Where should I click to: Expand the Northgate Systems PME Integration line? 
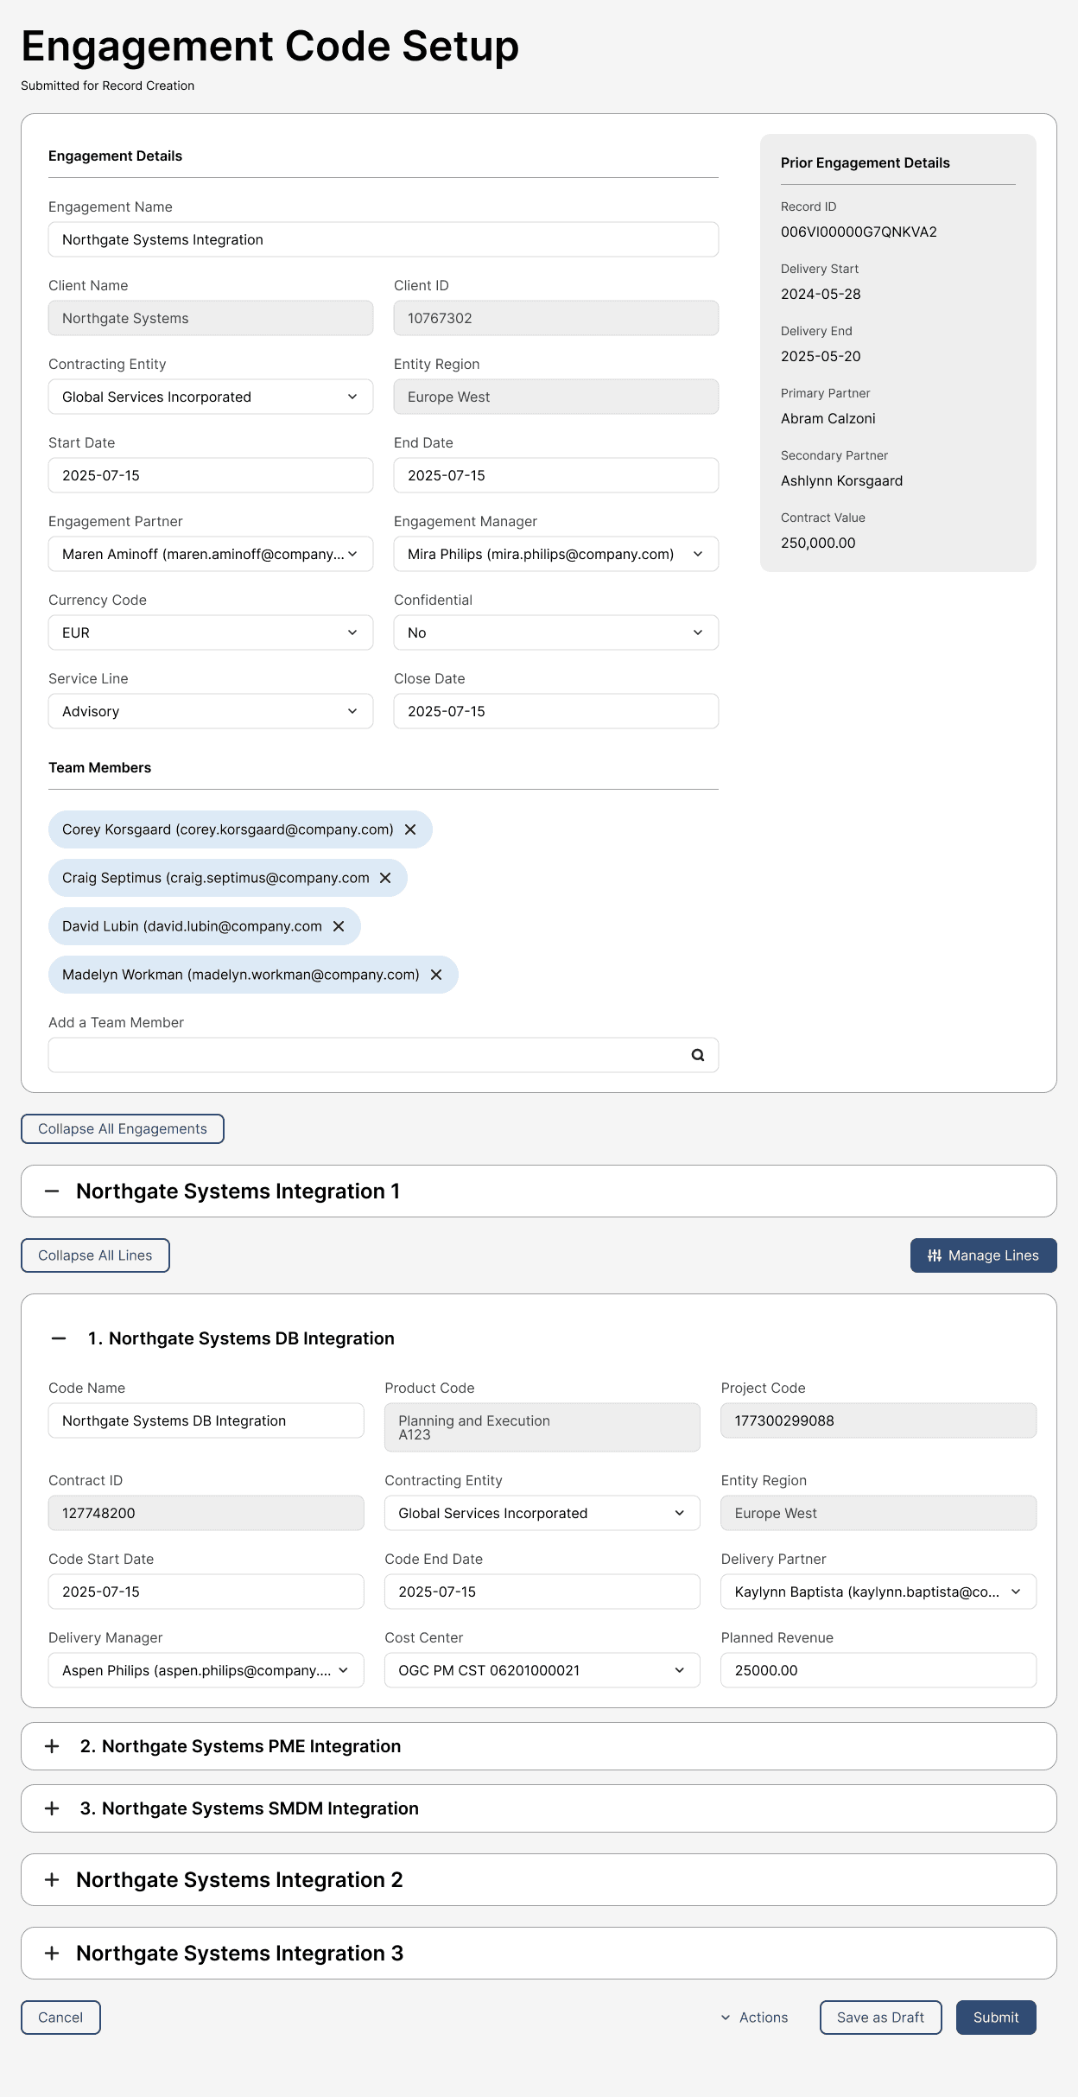[x=52, y=1746]
